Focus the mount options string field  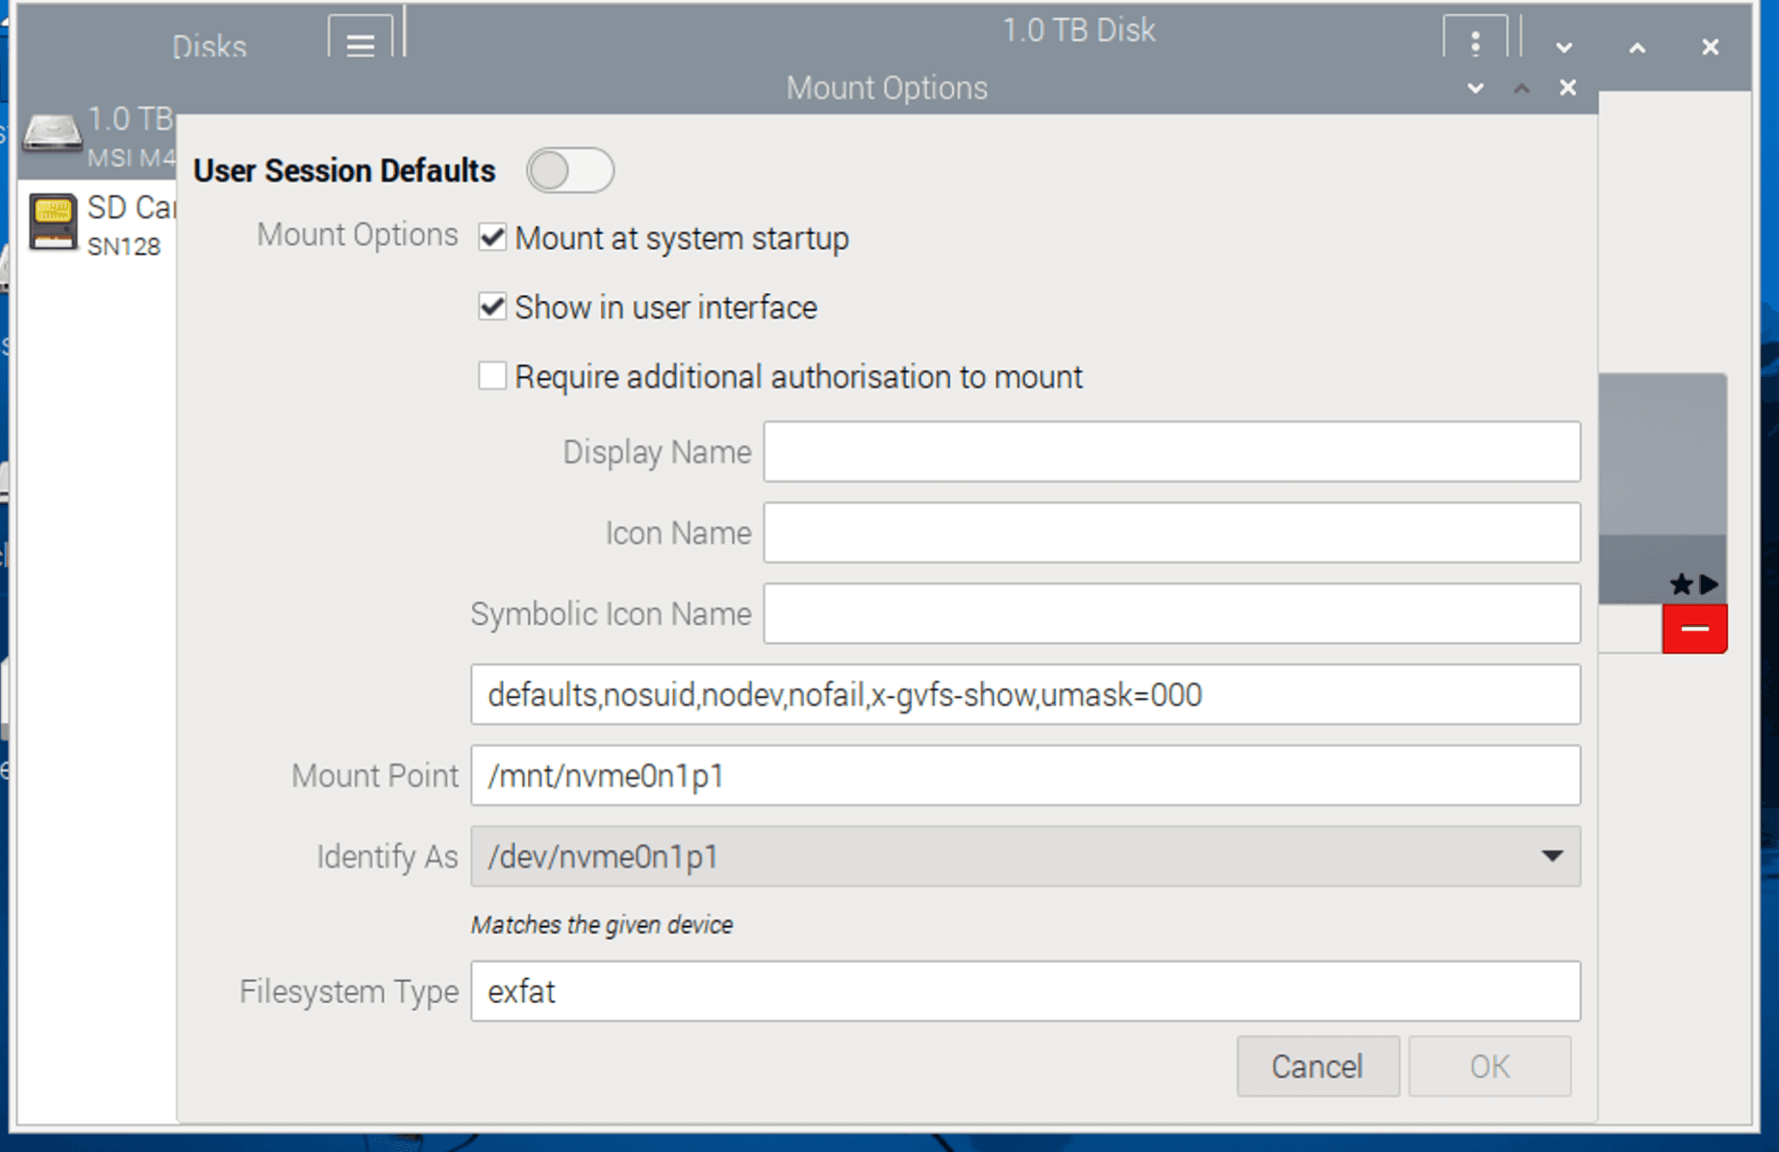click(1025, 694)
